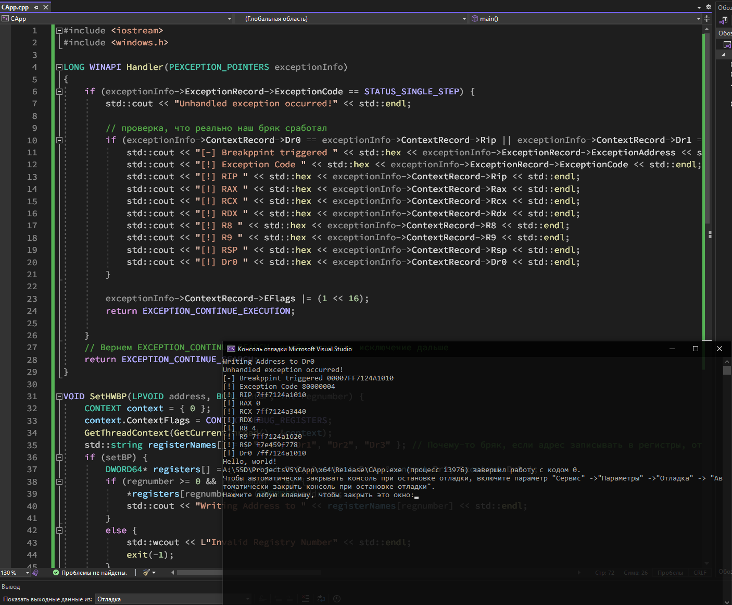Click the debug console window icon
732x605 pixels.
(x=231, y=349)
